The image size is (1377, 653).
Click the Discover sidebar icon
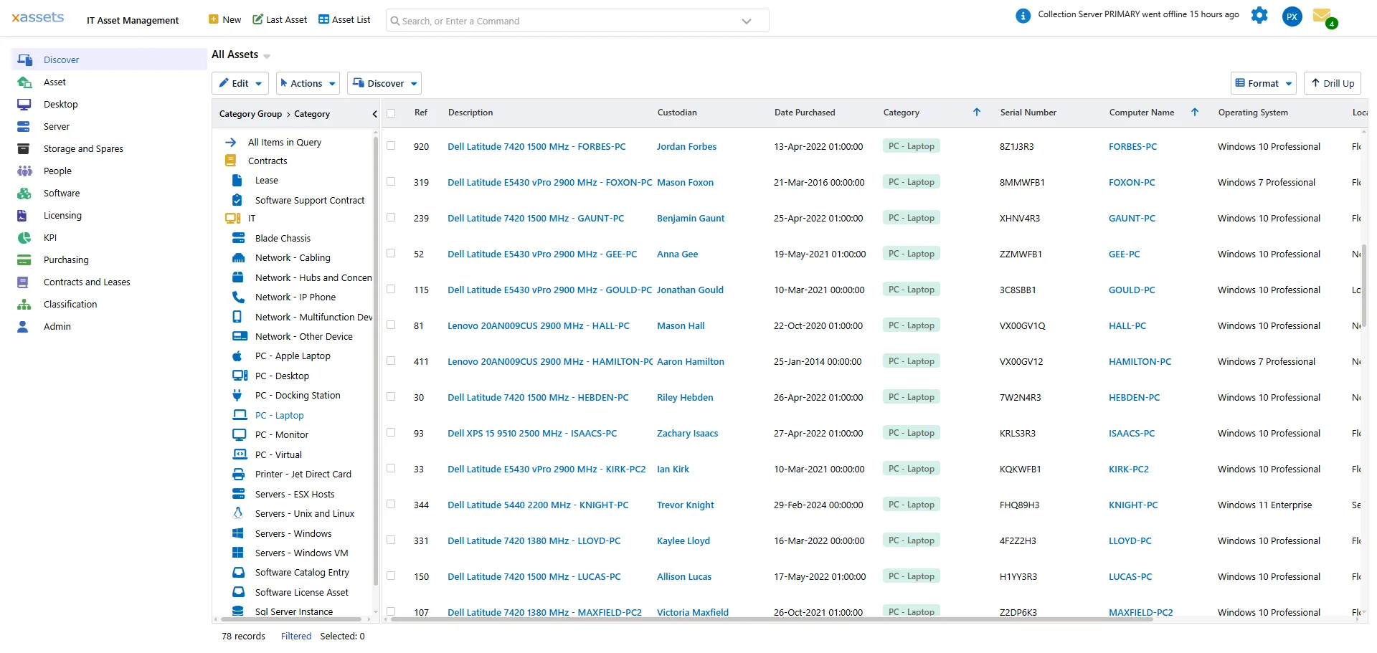point(24,59)
